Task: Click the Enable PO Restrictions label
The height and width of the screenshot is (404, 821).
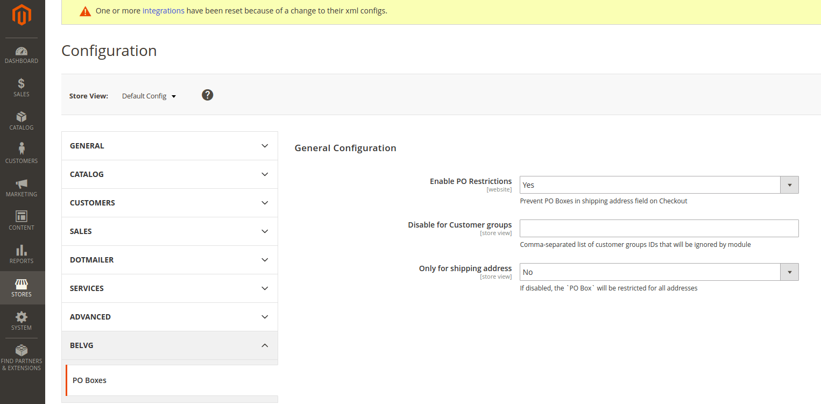Action: [471, 181]
